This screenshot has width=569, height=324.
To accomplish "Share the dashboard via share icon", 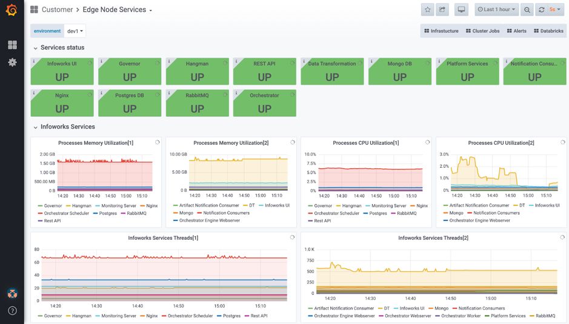I will (x=442, y=10).
